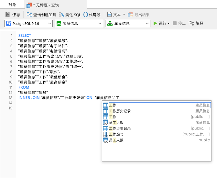
Task: Click table icon of first 工作 suggestion
Action: [106, 105]
